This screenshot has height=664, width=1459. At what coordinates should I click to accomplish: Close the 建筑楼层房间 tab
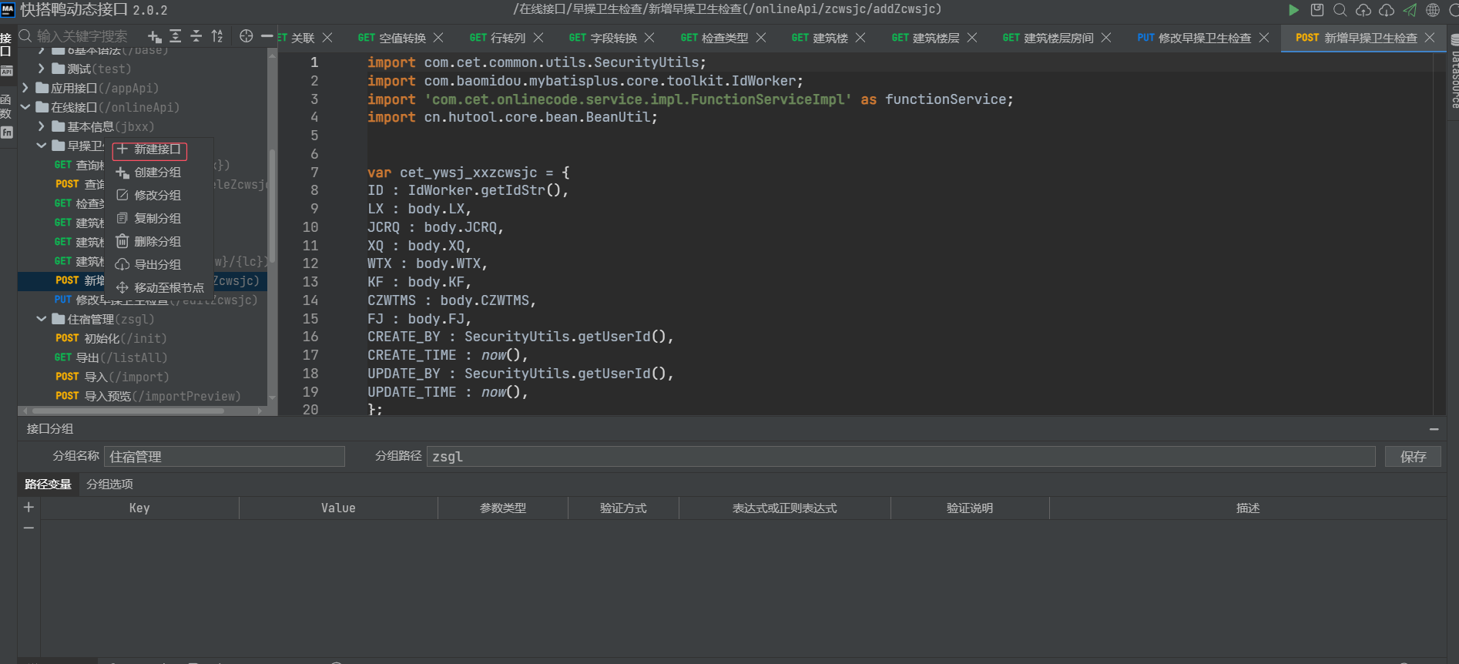[x=1106, y=38]
